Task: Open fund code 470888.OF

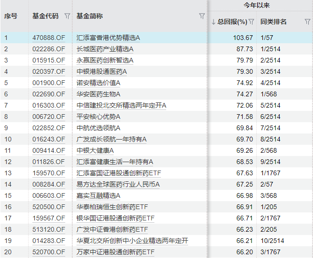Action: pyautogui.click(x=48, y=38)
